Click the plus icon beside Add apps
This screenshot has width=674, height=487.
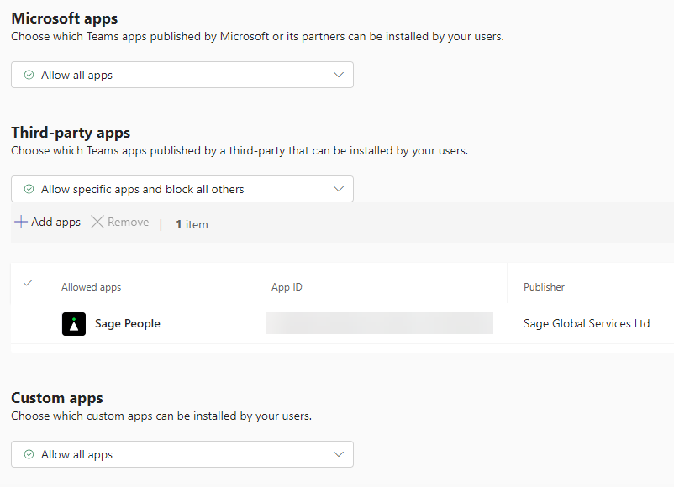point(21,223)
